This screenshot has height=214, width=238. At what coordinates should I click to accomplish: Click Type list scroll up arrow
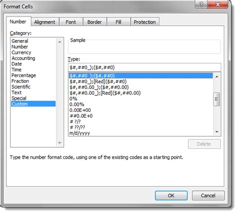tap(217, 77)
